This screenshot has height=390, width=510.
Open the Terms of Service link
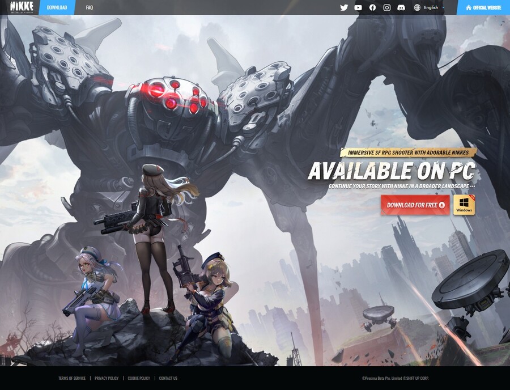pyautogui.click(x=72, y=378)
